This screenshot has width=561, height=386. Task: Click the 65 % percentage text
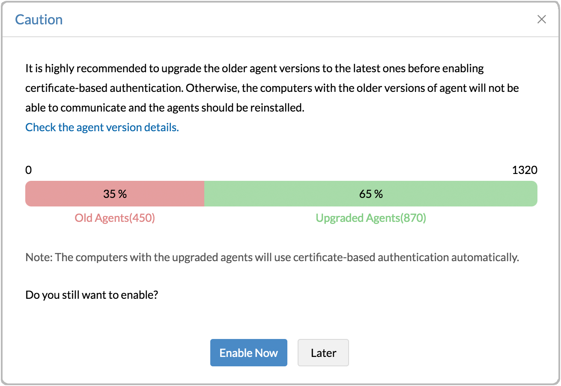click(x=370, y=194)
